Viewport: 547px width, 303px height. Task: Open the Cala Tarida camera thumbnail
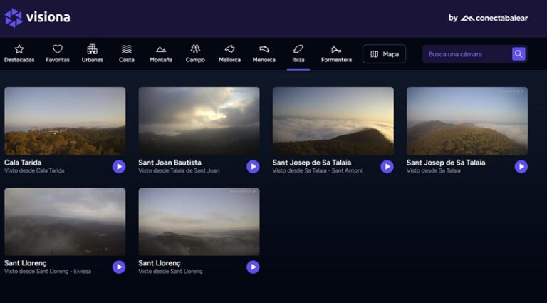pyautogui.click(x=65, y=120)
